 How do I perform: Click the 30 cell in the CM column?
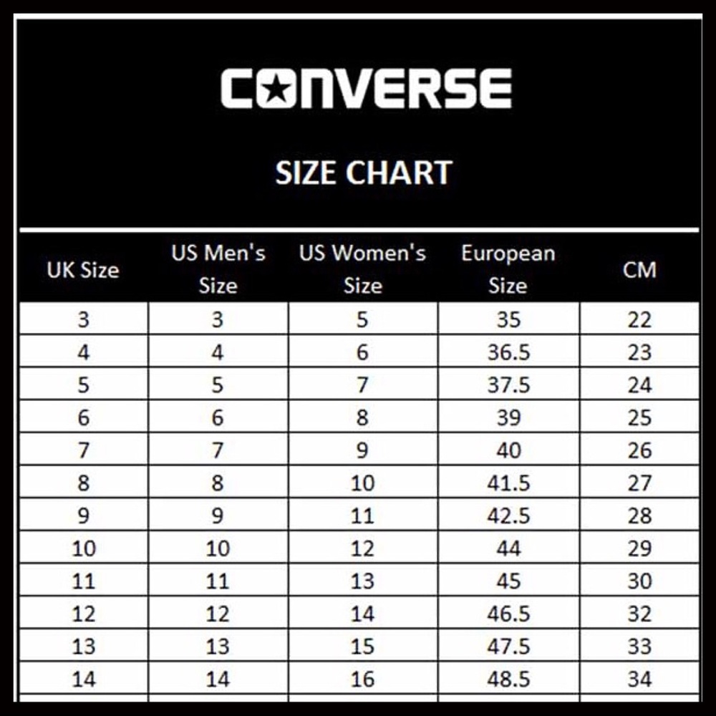coord(639,581)
